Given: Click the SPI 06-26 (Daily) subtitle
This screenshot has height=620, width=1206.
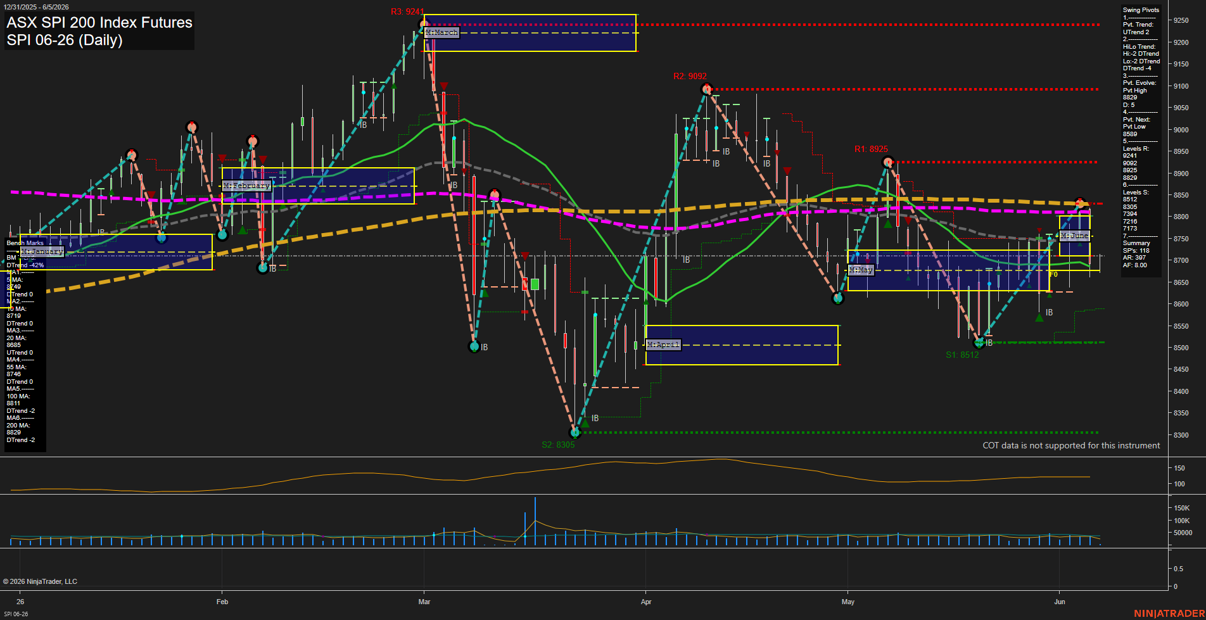Looking at the screenshot, I should click(x=65, y=40).
